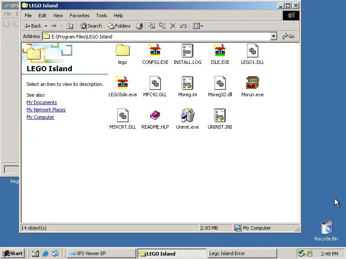Launch Outlook Express from quick launch
Screen dimensions: 346x259
click(x=55, y=253)
